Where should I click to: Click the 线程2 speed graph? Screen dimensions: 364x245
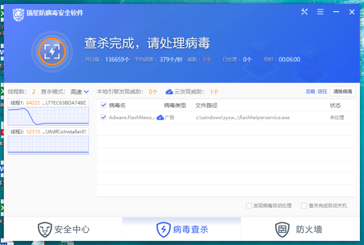click(48, 145)
